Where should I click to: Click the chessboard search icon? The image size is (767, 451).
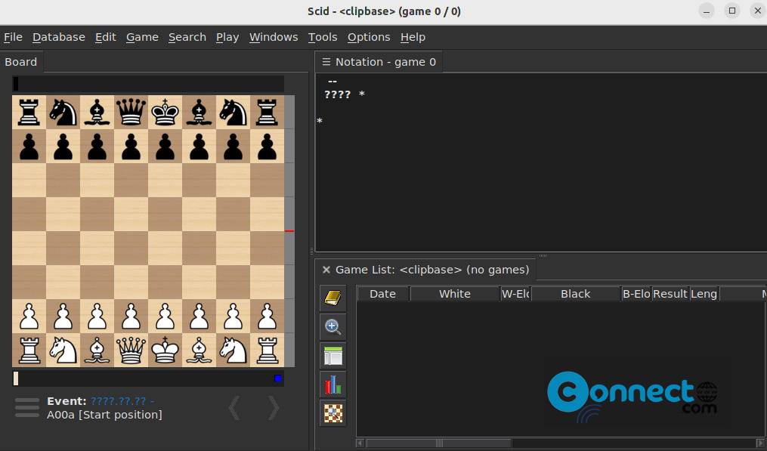click(x=332, y=413)
